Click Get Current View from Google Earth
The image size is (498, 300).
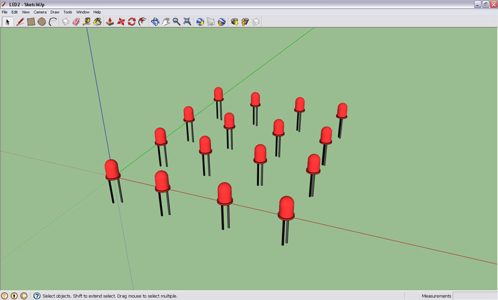(x=200, y=22)
